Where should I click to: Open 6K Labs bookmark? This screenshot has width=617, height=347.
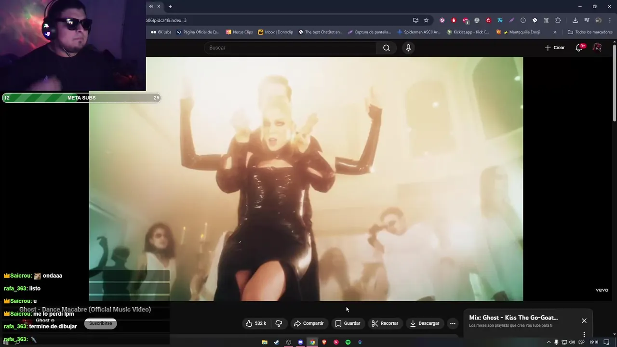tap(161, 32)
